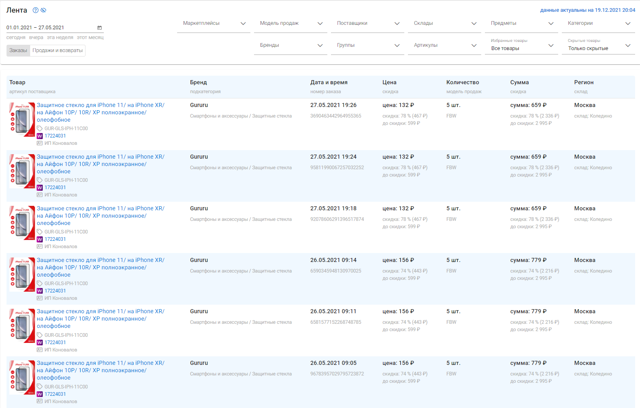Open article link 17224031 in the 27.05.2021 19:24 row

pyautogui.click(x=55, y=188)
